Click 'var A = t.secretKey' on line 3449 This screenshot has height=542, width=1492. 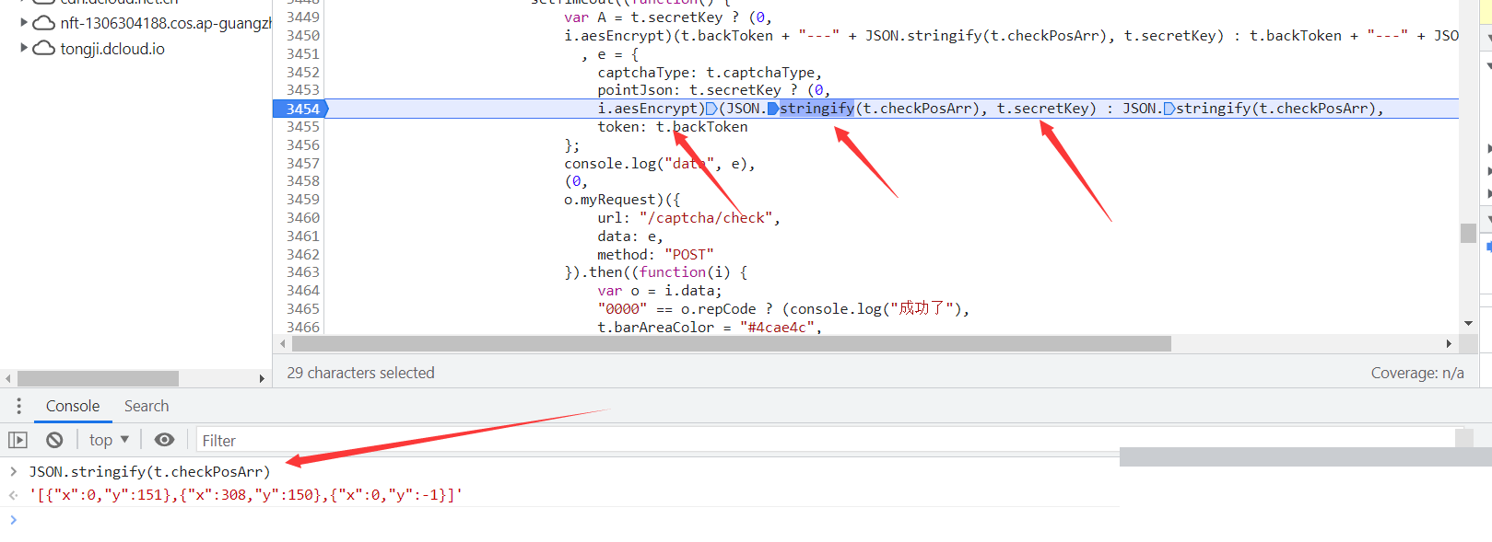[643, 17]
